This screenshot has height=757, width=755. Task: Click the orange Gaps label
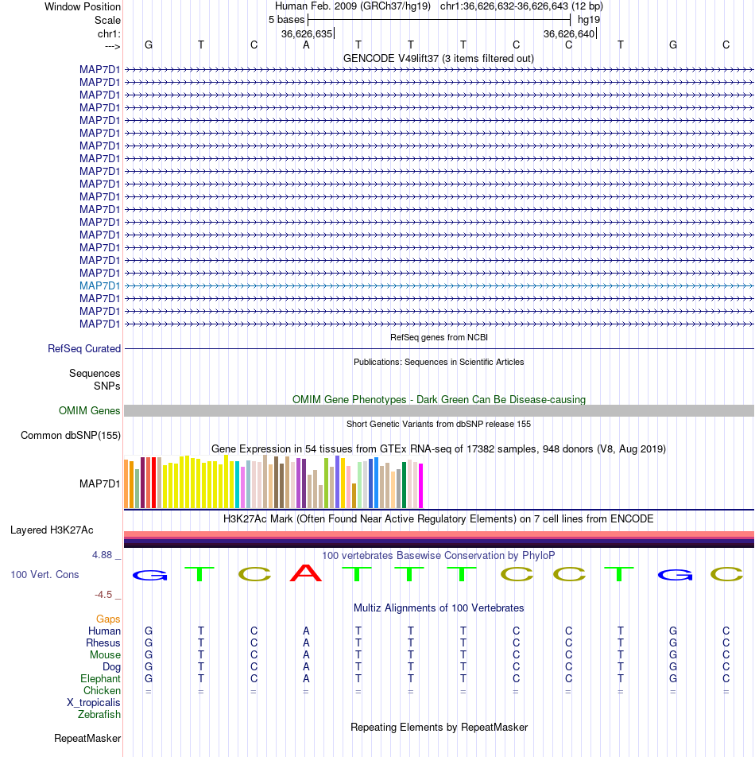click(108, 619)
